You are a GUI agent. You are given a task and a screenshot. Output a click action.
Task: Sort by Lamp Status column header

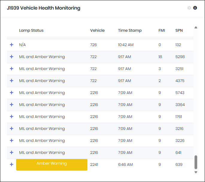[31, 30]
